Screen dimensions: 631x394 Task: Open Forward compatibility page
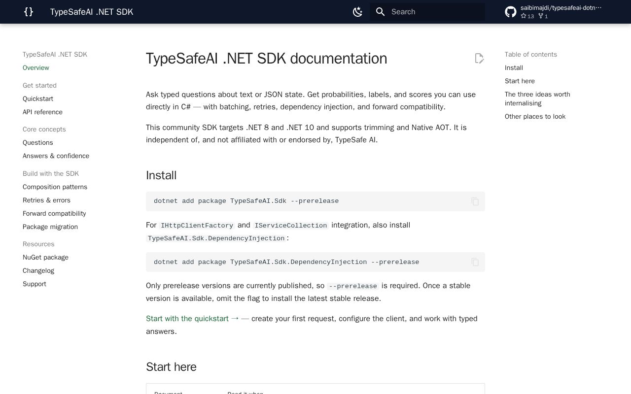click(x=54, y=214)
